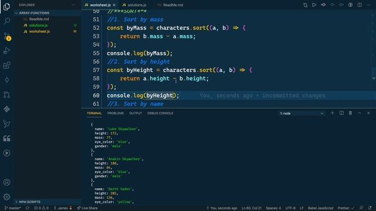Split the terminal panel
376x211 pixels.
click(341, 113)
